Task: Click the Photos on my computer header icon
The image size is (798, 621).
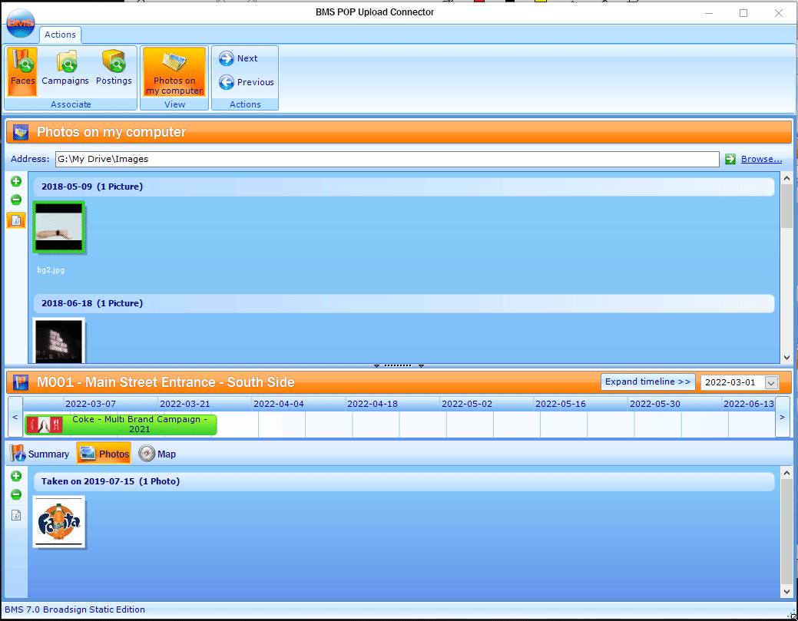Action: pos(21,132)
